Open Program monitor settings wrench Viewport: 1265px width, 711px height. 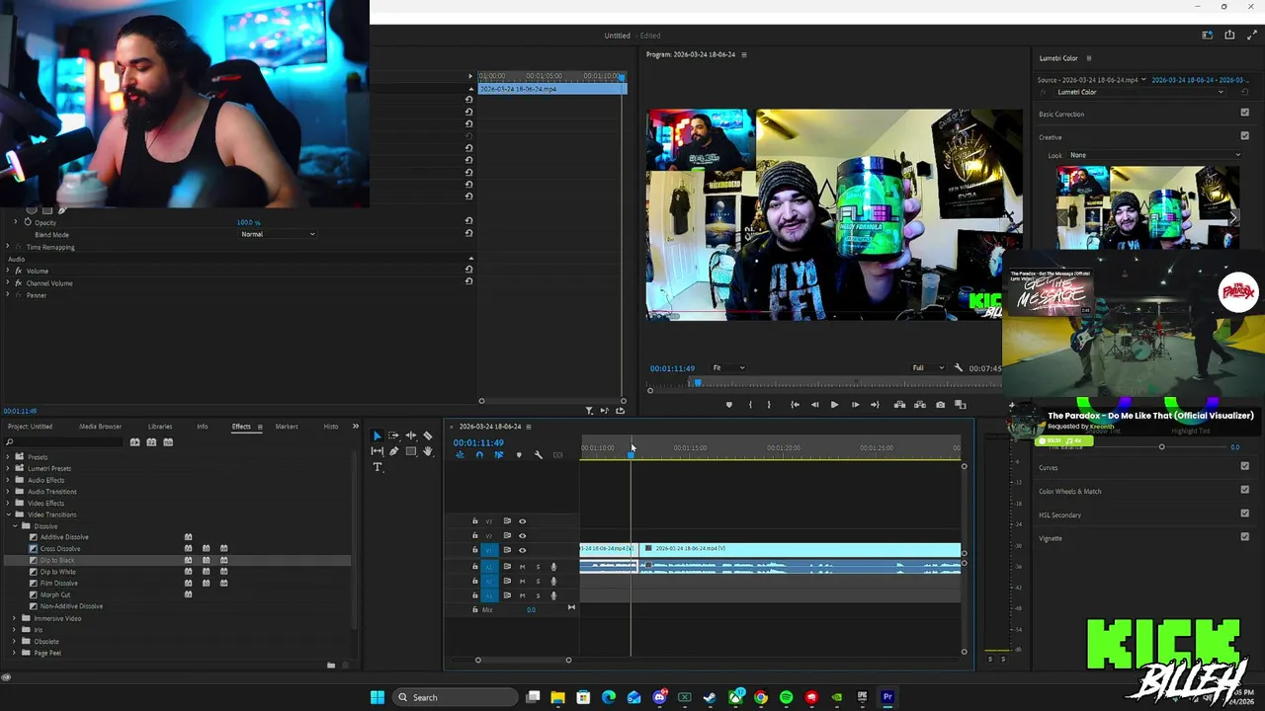point(958,368)
